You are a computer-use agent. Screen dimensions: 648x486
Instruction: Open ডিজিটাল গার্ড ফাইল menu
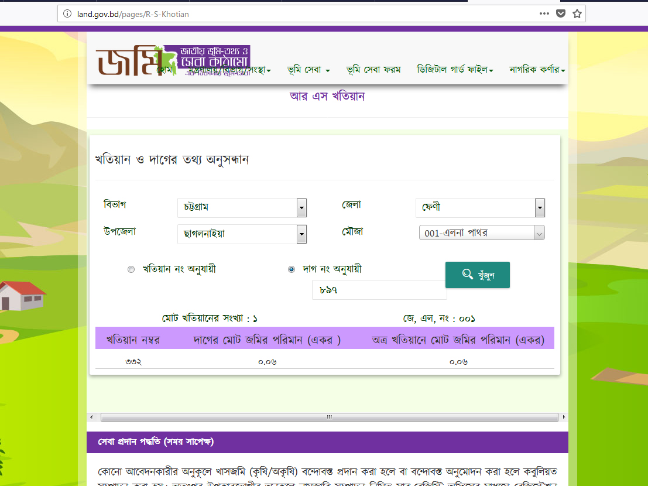[x=455, y=70]
